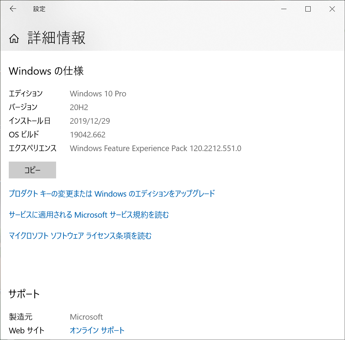This screenshot has height=340, width=345.
Task: Go to Settings home via house icon
Action: (x=14, y=39)
